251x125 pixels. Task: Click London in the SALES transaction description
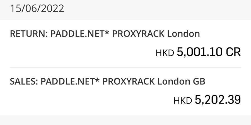174,82
